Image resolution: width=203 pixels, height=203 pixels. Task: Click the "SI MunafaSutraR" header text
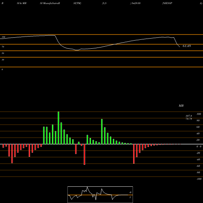[x=50, y=3]
